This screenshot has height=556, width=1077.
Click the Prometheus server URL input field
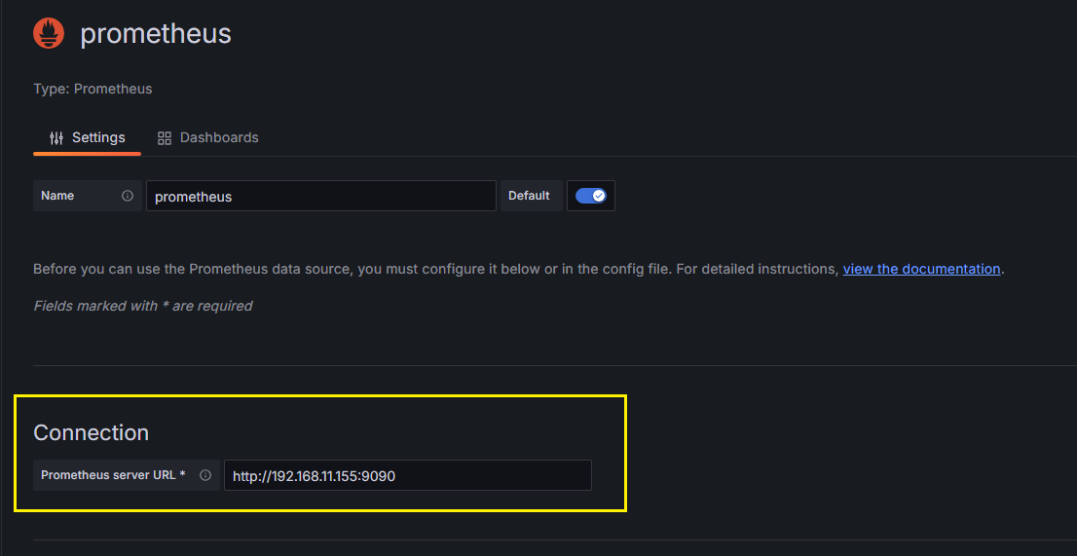coord(408,475)
